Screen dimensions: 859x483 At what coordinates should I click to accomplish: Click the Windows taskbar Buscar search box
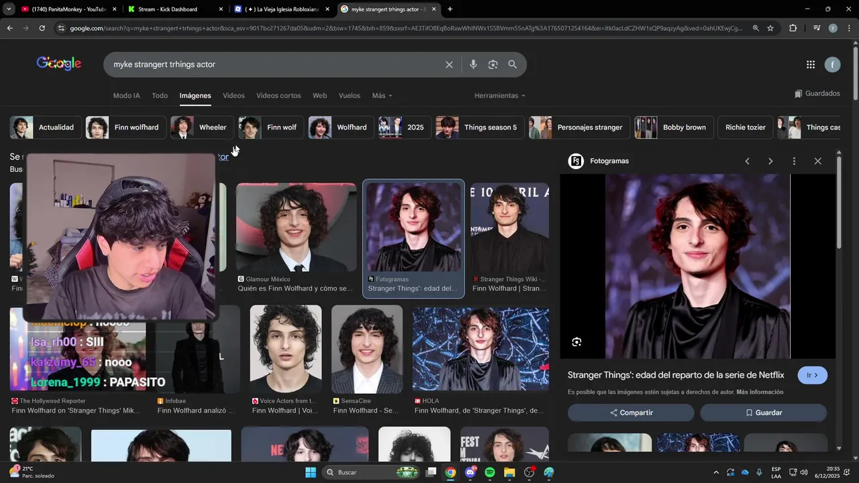click(371, 472)
